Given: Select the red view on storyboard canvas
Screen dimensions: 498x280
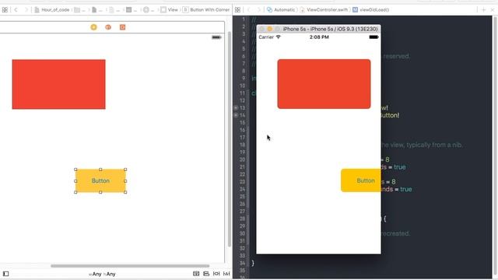Looking at the screenshot, I should (59, 84).
